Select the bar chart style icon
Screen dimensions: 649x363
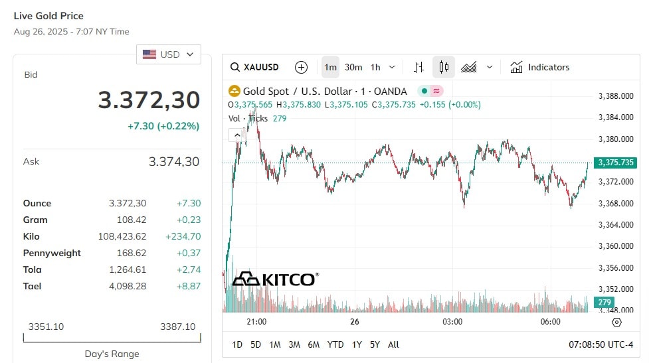coord(418,67)
